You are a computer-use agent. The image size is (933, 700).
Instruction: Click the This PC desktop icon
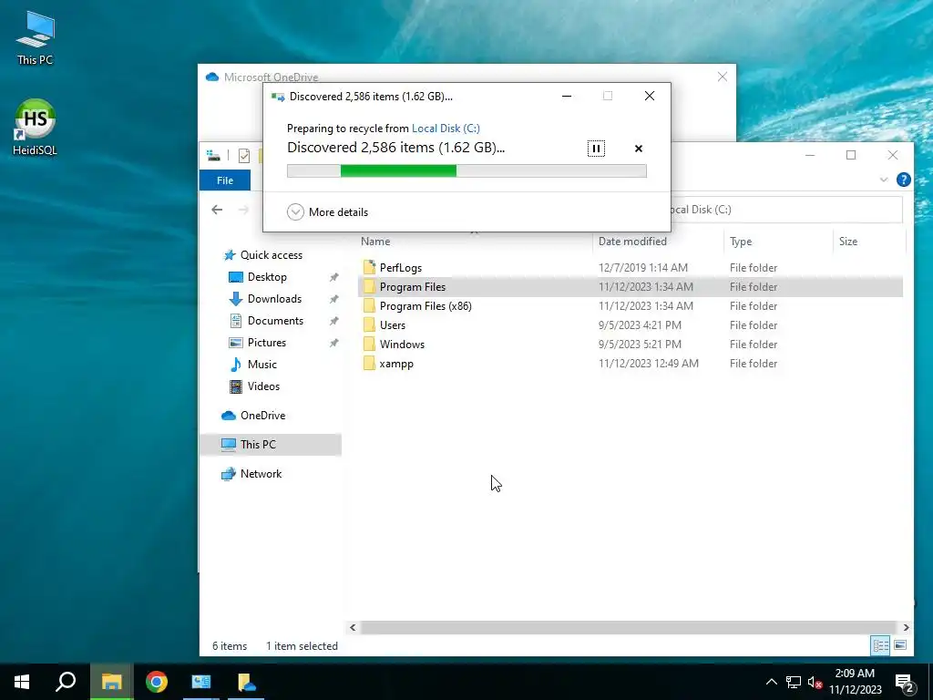[35, 38]
